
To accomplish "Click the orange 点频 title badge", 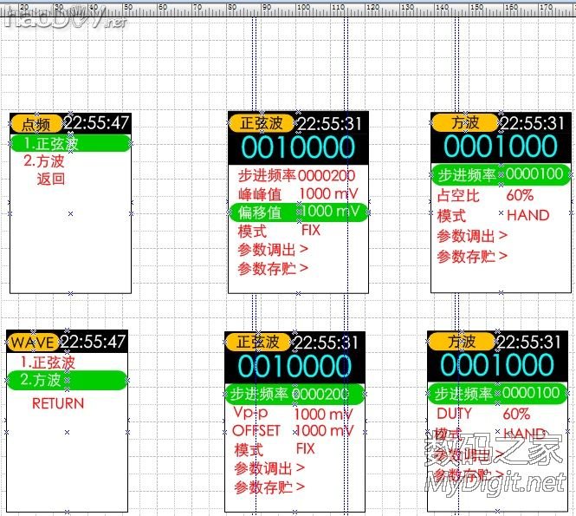I will (x=36, y=124).
